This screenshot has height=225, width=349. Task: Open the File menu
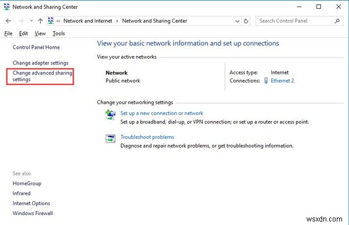(8, 34)
